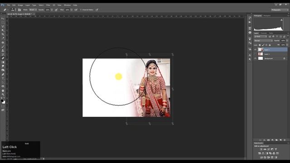Switch to the Paths tab

(x=271, y=33)
